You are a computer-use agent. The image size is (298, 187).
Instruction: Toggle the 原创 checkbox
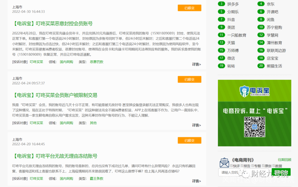point(263,166)
